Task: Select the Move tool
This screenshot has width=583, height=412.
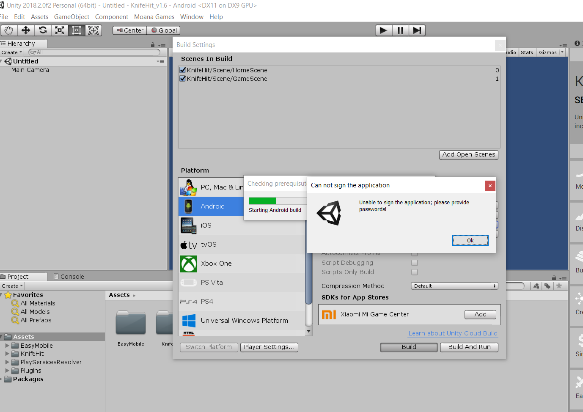Action: pos(25,30)
